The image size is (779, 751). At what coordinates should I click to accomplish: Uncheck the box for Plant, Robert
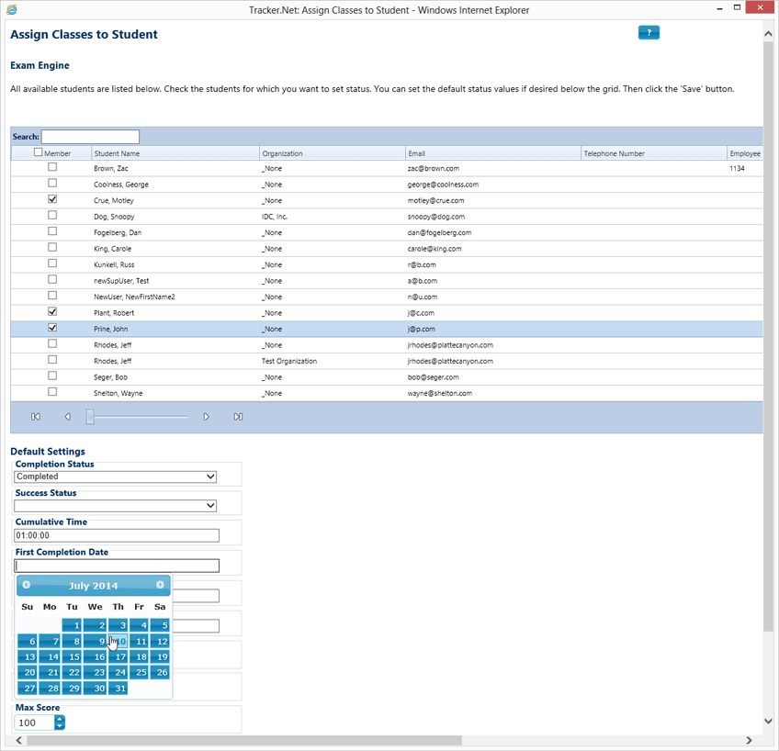(x=52, y=312)
